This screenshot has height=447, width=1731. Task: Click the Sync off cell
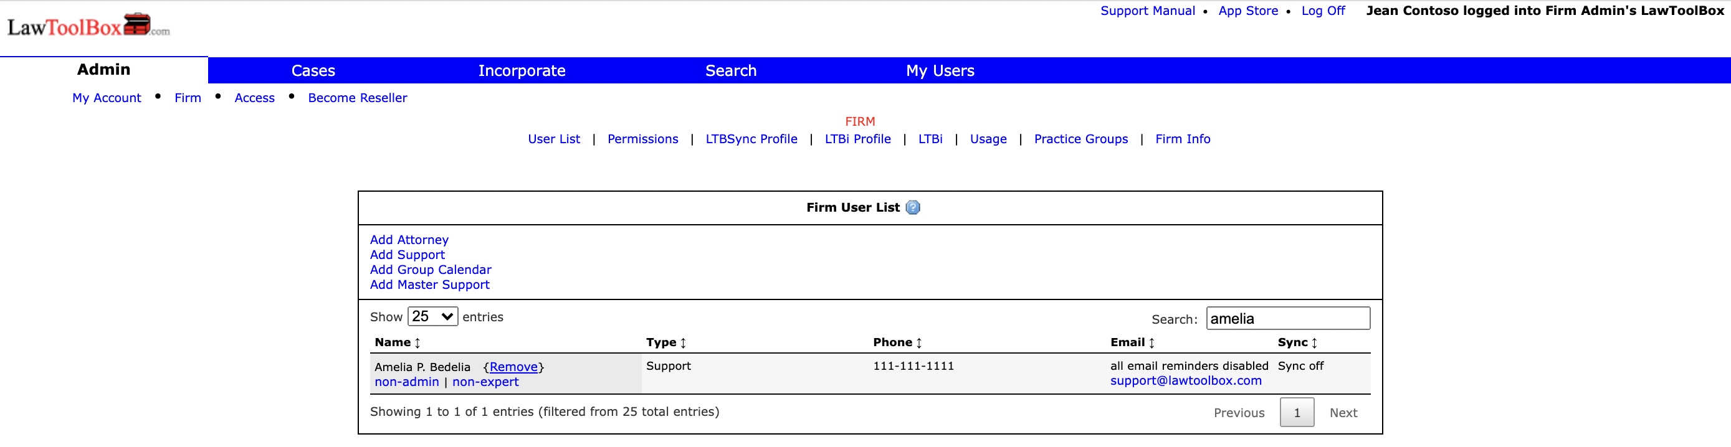[1300, 366]
